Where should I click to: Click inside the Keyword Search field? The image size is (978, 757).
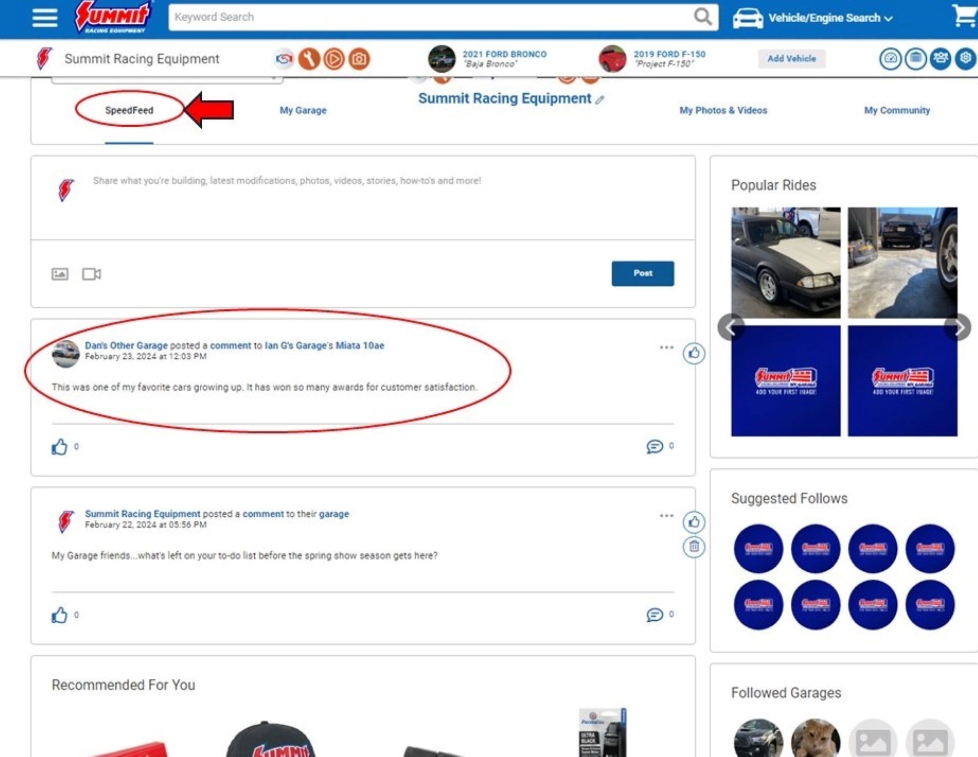[x=353, y=17]
